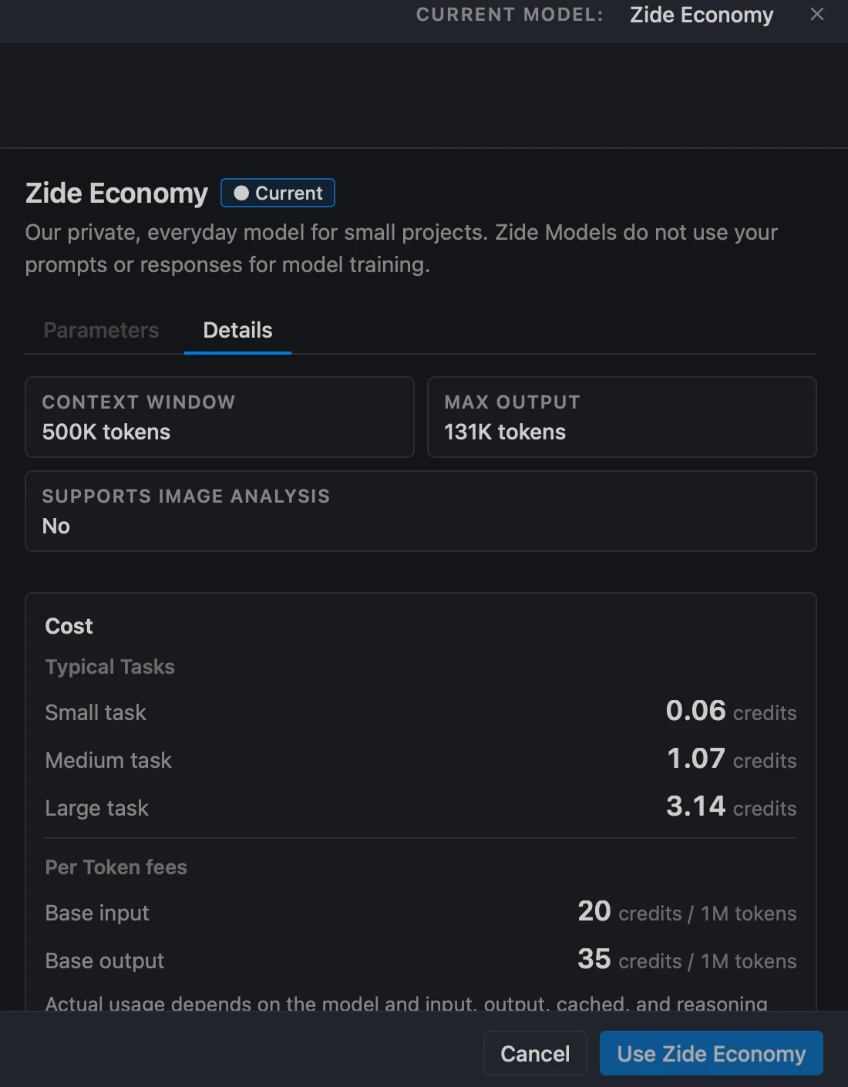Click the Max Output info card
The image size is (848, 1087).
622,417
